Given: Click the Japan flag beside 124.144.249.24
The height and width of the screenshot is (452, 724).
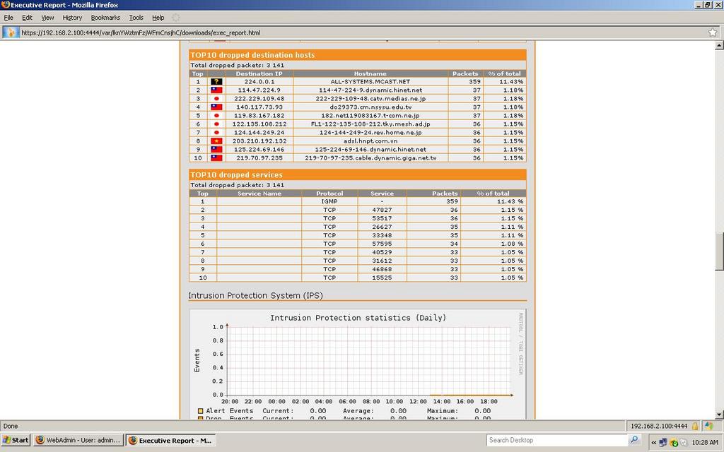Looking at the screenshot, I should (x=216, y=132).
